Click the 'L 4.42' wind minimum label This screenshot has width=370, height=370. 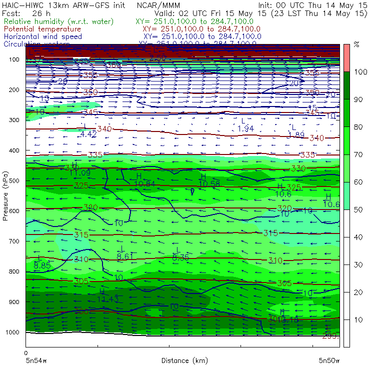pyautogui.click(x=88, y=130)
